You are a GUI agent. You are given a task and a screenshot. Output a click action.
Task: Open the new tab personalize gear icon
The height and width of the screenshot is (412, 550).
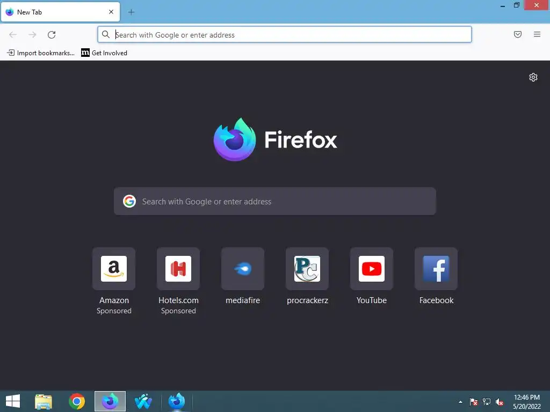[x=533, y=77]
